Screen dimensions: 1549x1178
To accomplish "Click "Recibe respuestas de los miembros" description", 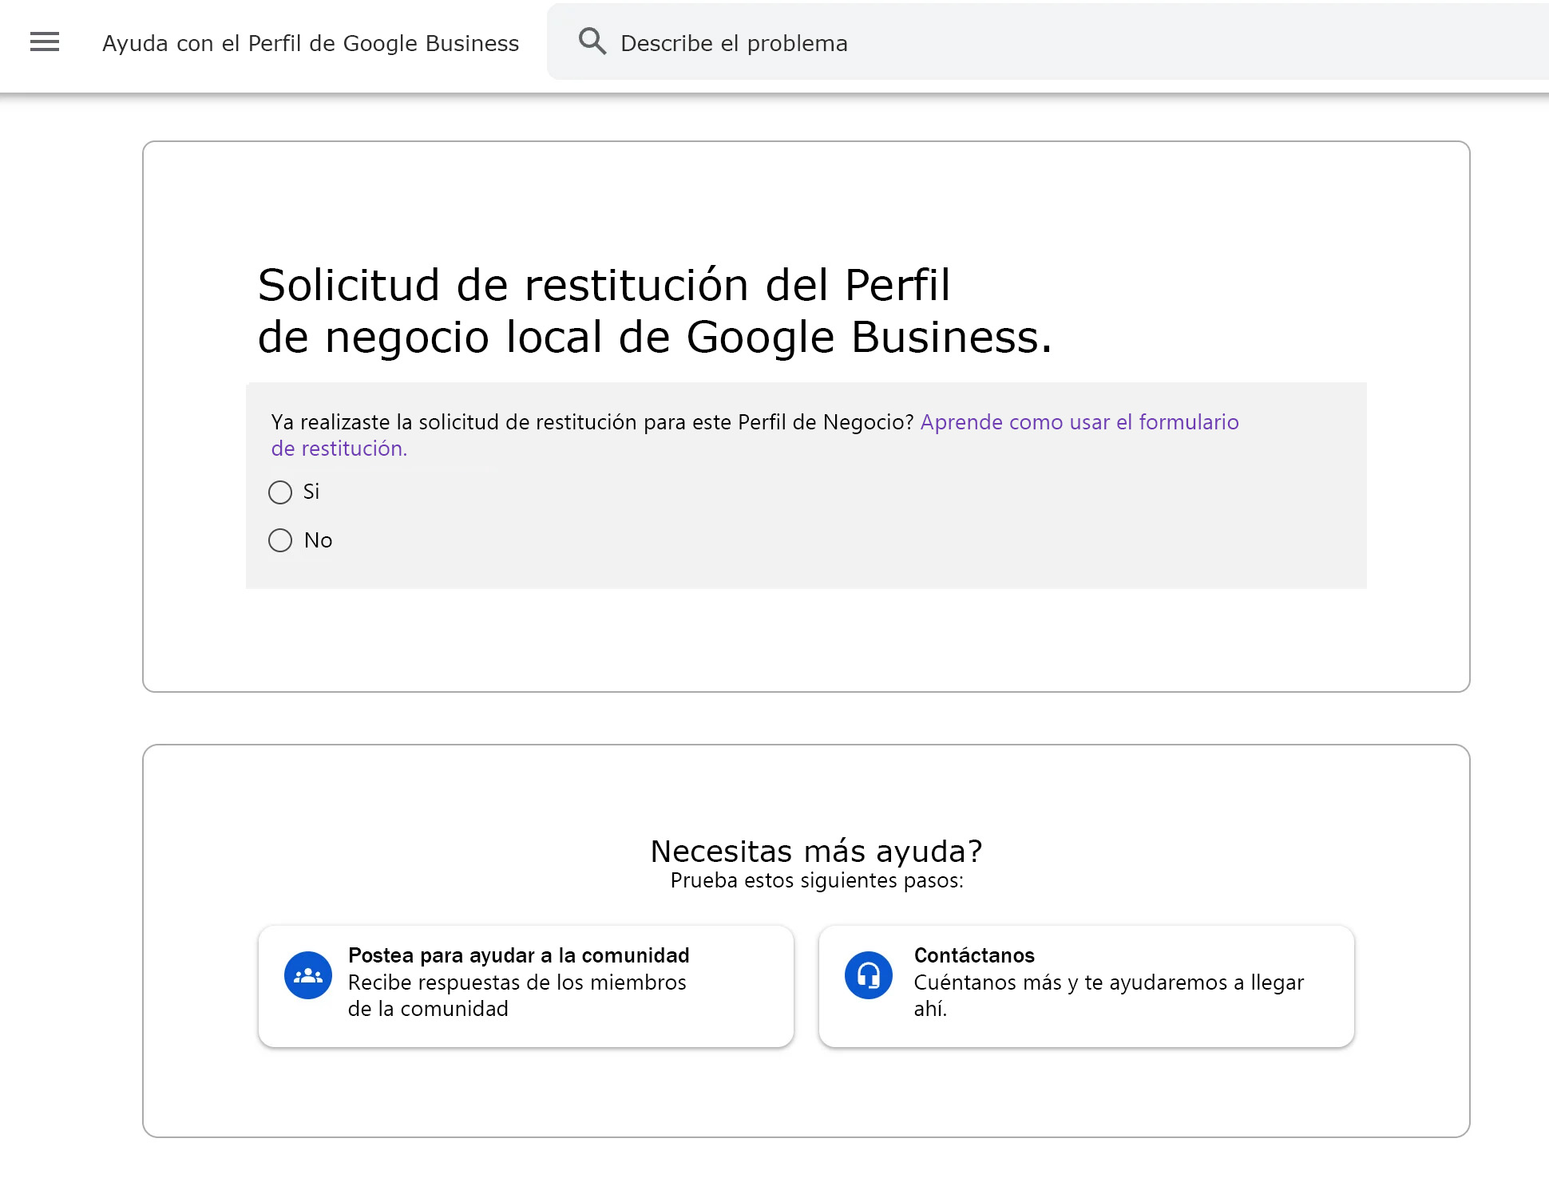I will 517,982.
